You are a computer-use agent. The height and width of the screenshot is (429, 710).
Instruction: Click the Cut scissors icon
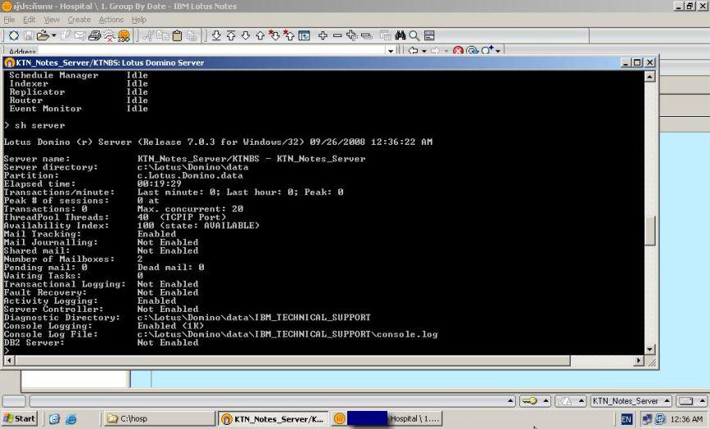(147, 35)
